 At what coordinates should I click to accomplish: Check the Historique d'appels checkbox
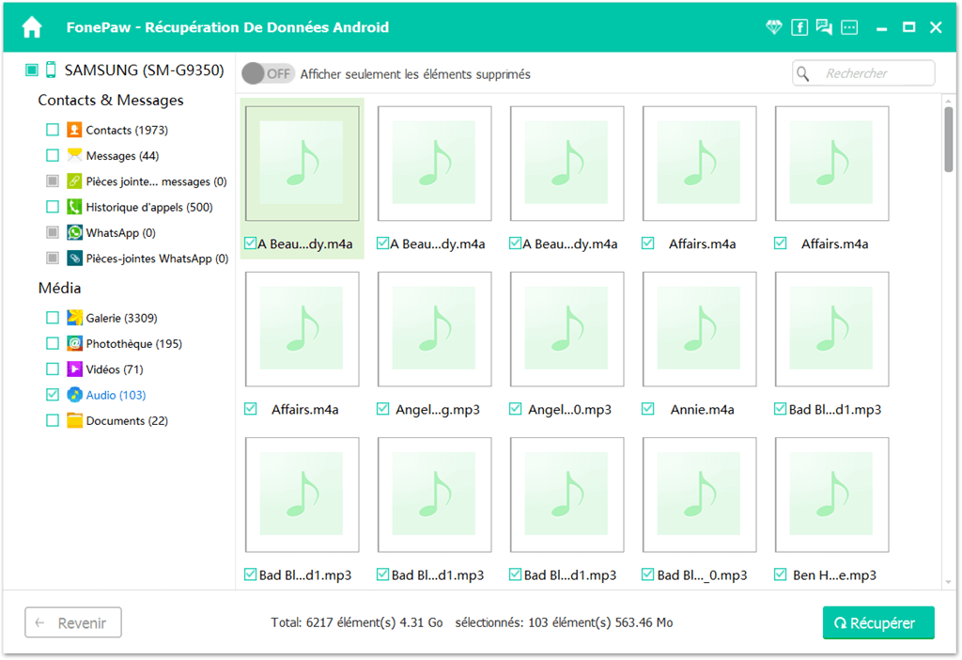pyautogui.click(x=53, y=207)
